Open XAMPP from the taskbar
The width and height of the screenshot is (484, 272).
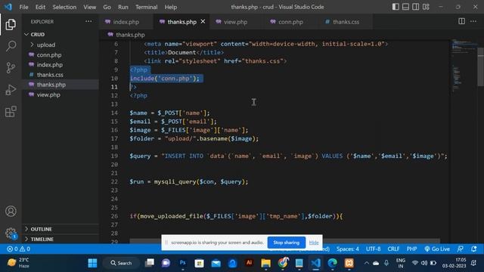coord(349,263)
